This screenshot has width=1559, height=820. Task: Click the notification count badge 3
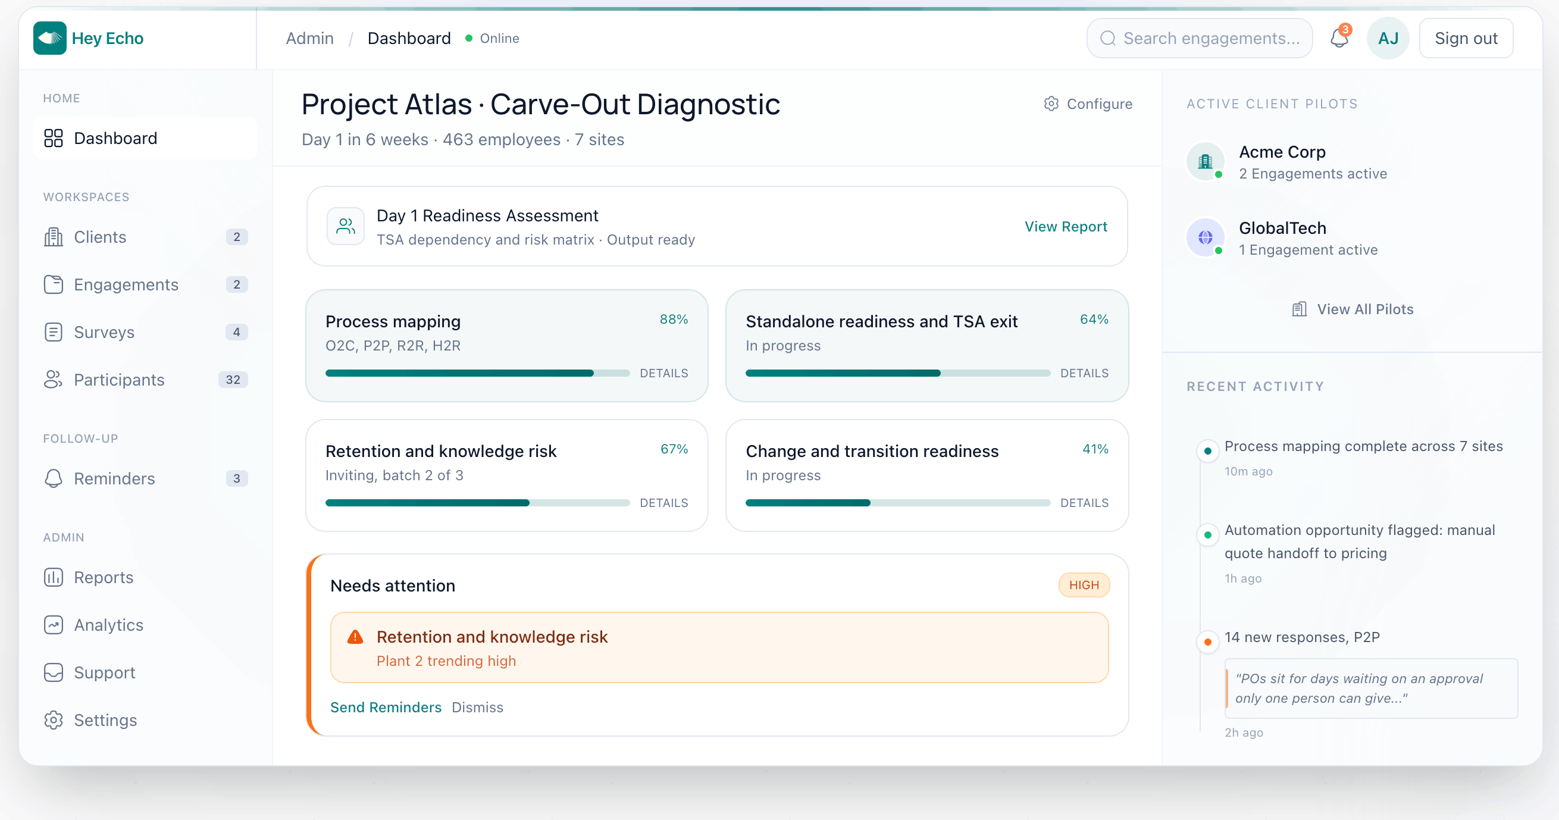coord(1345,30)
